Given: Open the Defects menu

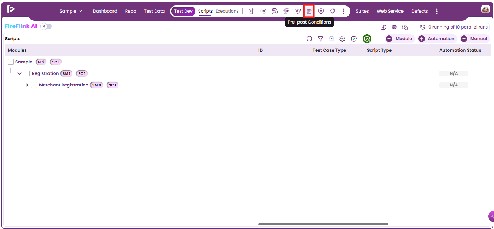Looking at the screenshot, I should [x=419, y=11].
